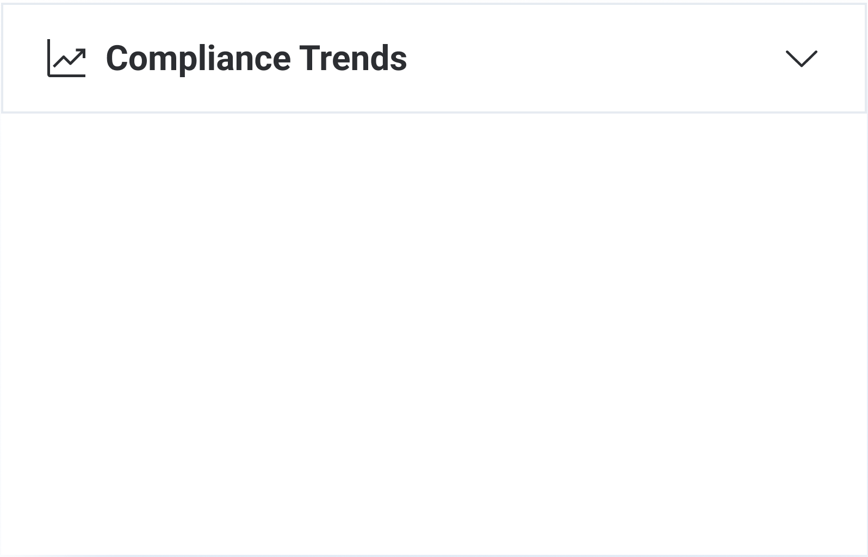Click the Compliance Trends heading label
Image resolution: width=868 pixels, height=557 pixels.
tap(256, 58)
